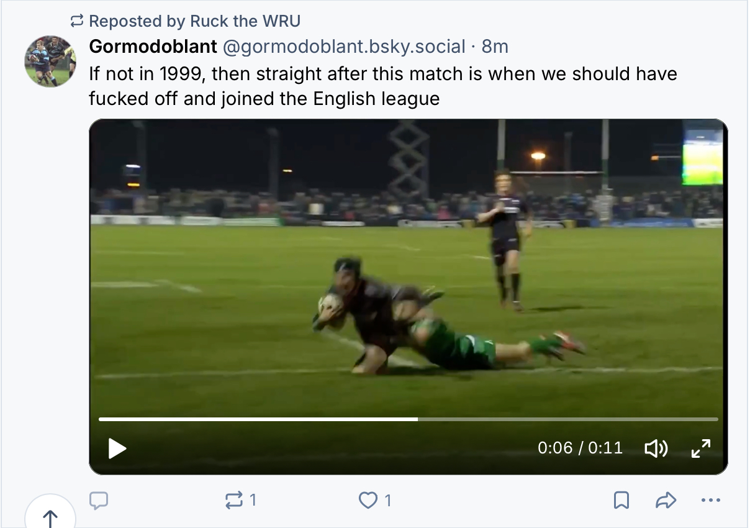Open Reposted by Ruck the WRU
This screenshot has height=528, width=750.
194,21
